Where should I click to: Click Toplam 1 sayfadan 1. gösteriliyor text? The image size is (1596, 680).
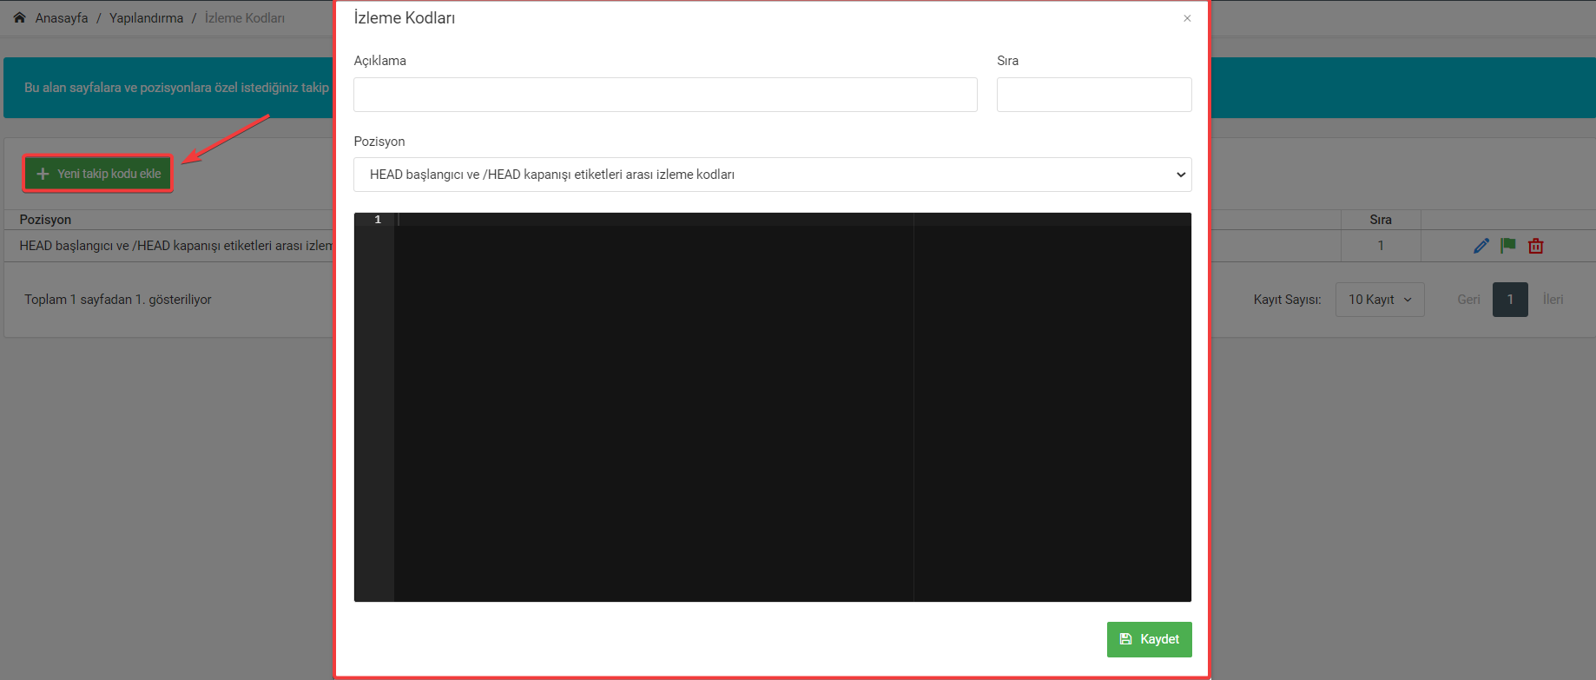(x=118, y=300)
